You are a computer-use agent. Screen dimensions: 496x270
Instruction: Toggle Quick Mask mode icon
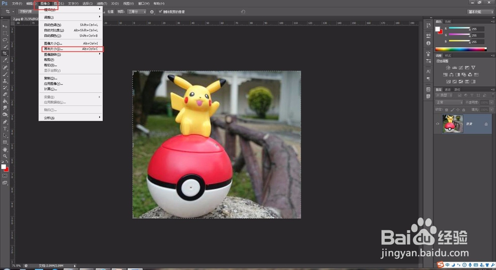(5, 176)
